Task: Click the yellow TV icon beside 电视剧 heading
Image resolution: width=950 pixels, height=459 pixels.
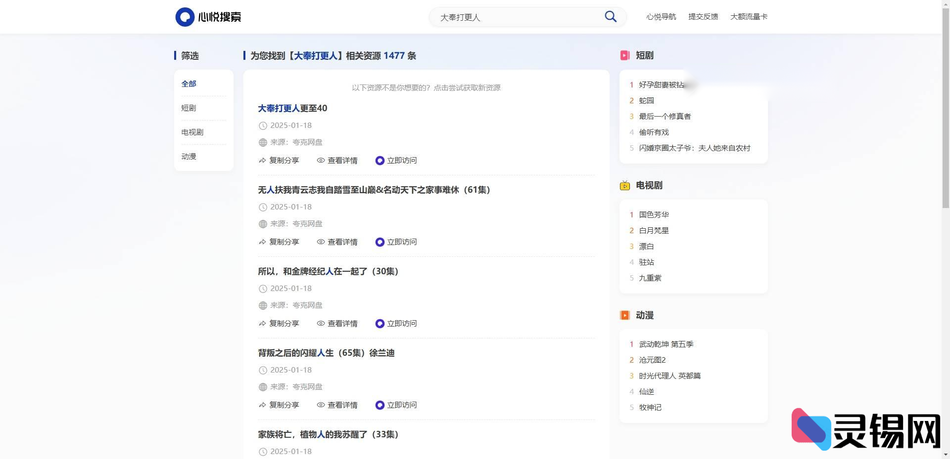Action: tap(625, 186)
